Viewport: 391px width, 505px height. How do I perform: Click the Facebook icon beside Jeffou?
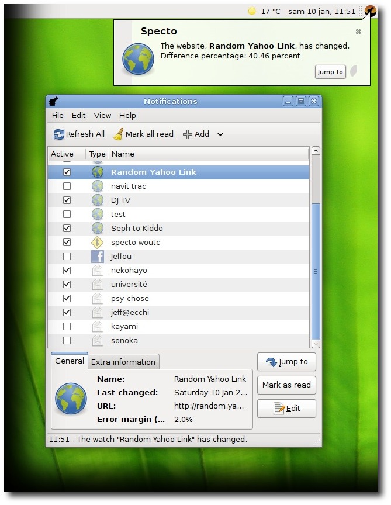pyautogui.click(x=98, y=257)
